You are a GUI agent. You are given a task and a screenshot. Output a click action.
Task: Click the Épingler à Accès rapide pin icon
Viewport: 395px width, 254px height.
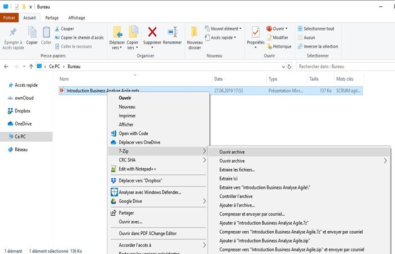pos(13,32)
